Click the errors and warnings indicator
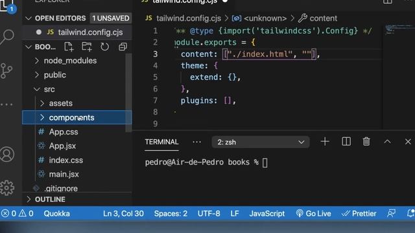Viewport: 415px width, 233px height. coord(18,214)
